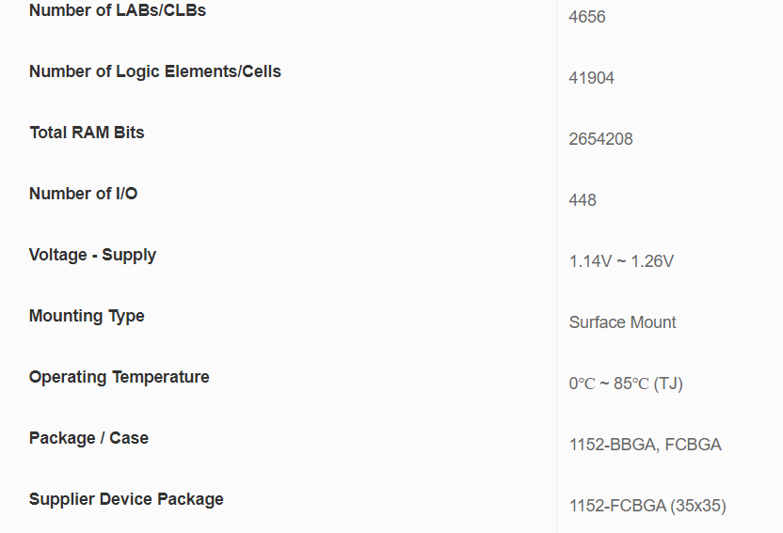Select the 448 I/O count value

(x=583, y=200)
